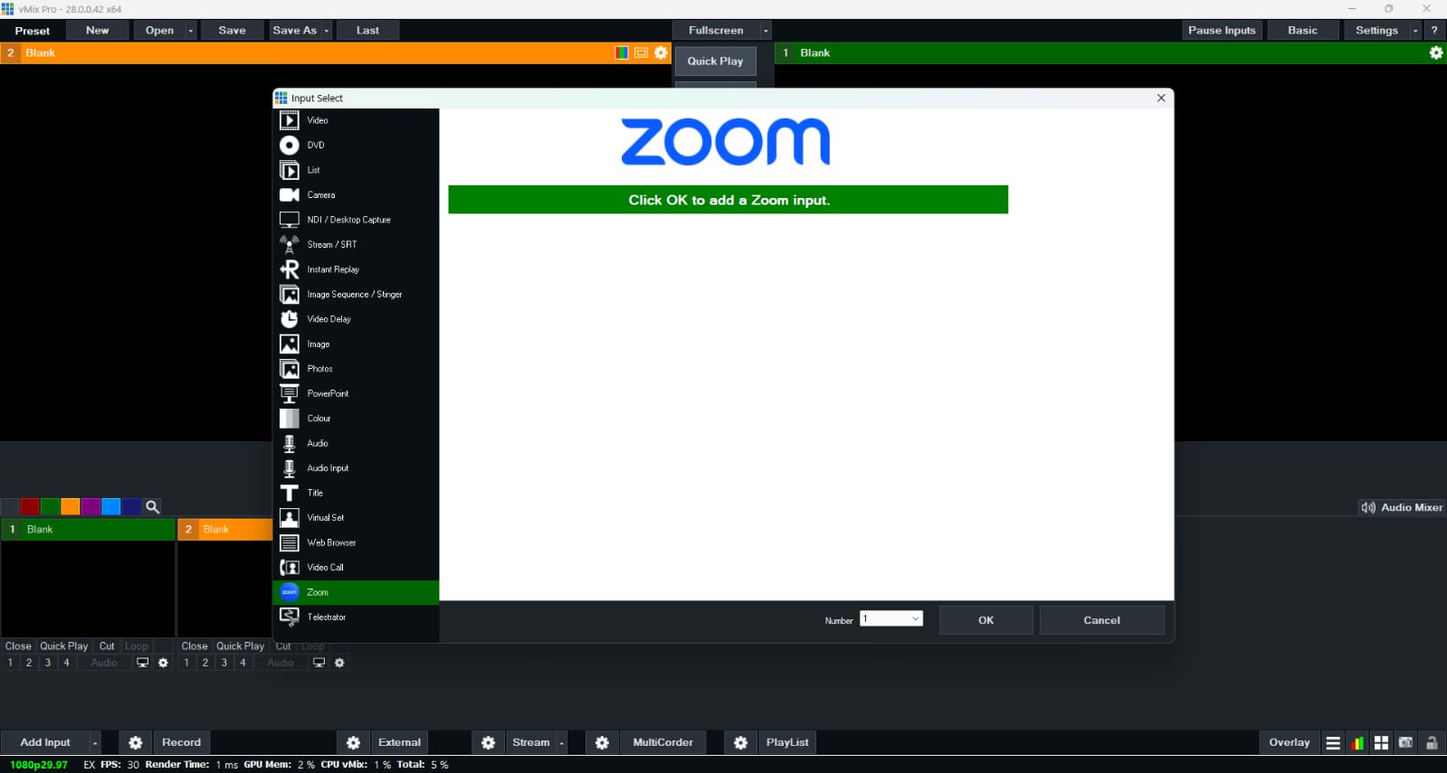Open recording settings gear beside Record

tap(136, 742)
